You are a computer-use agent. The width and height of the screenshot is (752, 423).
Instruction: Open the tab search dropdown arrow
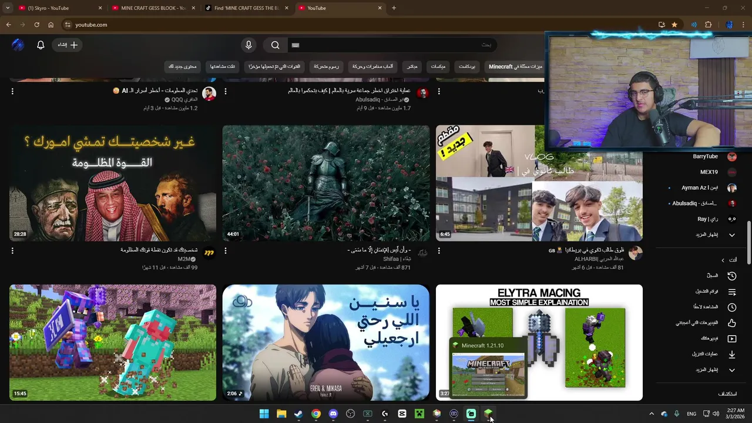(7, 8)
